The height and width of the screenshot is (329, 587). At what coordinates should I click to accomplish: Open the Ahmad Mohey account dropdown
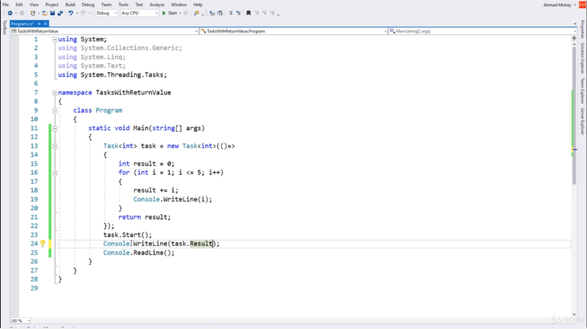click(x=559, y=5)
